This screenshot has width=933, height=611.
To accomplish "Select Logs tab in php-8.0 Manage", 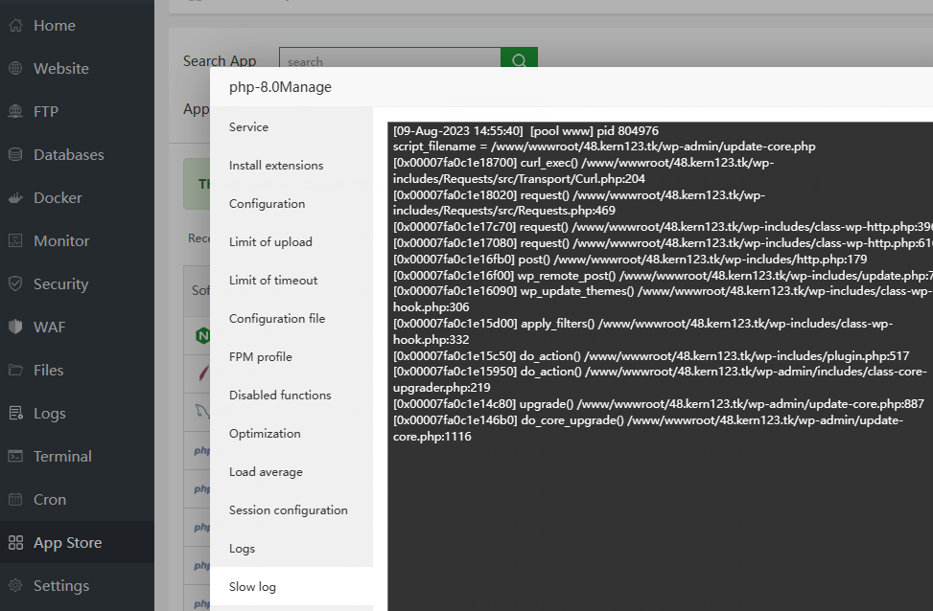I will pyautogui.click(x=243, y=549).
